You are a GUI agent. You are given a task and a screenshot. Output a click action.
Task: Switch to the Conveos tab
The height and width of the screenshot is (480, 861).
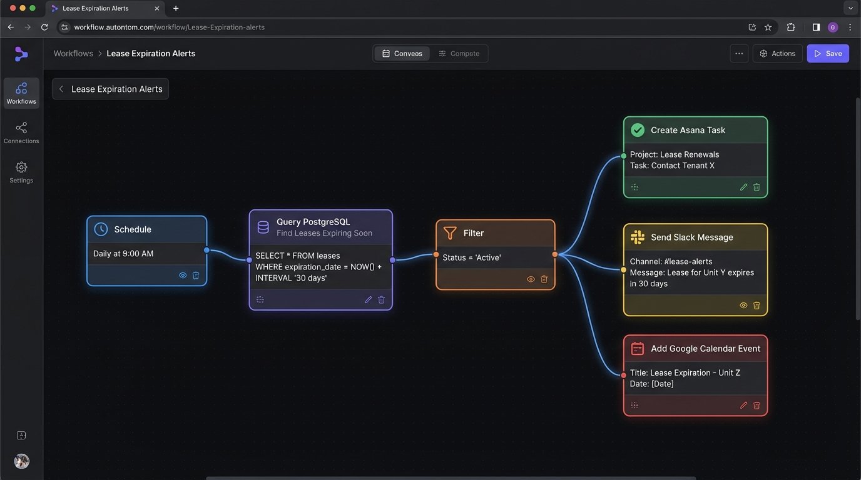(402, 54)
